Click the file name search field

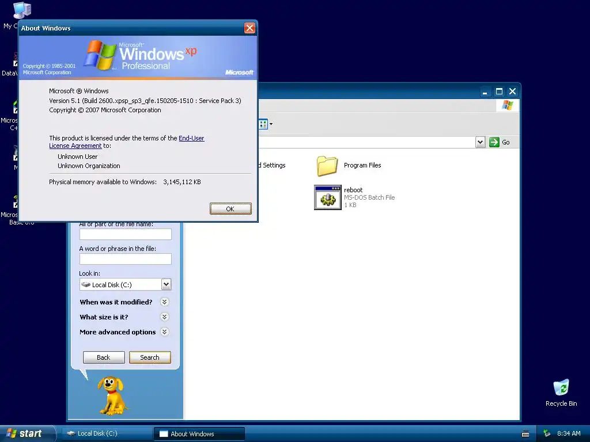[125, 234]
